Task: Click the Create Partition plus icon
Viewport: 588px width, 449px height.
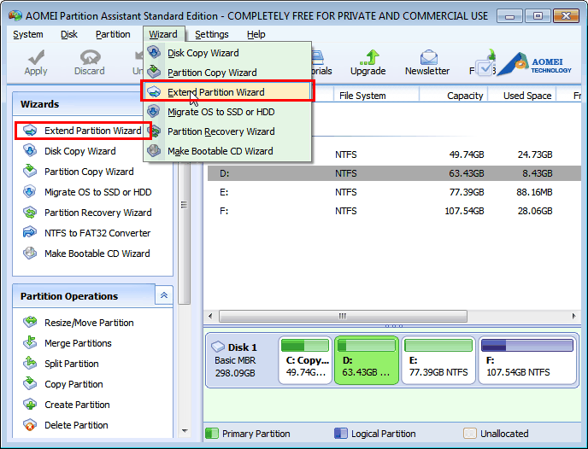Action: pyautogui.click(x=30, y=405)
